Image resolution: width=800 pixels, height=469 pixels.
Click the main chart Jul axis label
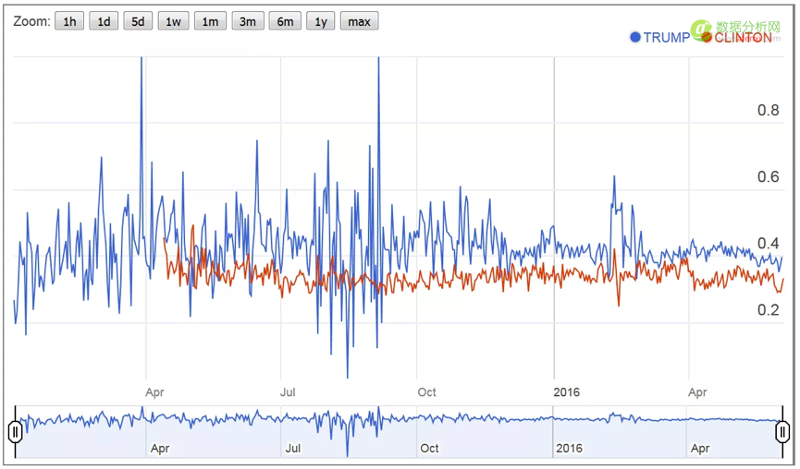point(288,392)
